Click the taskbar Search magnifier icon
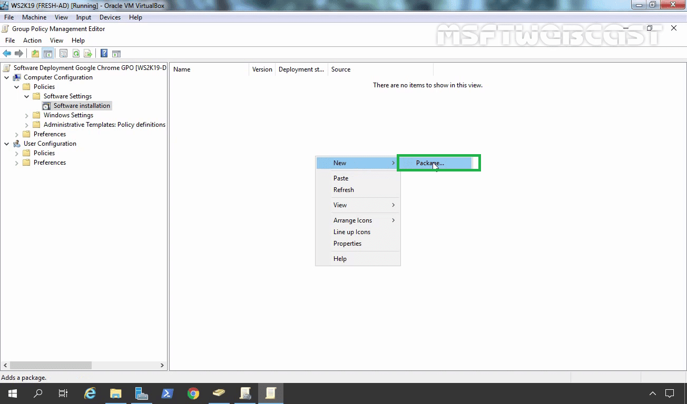This screenshot has height=404, width=687. click(38, 393)
